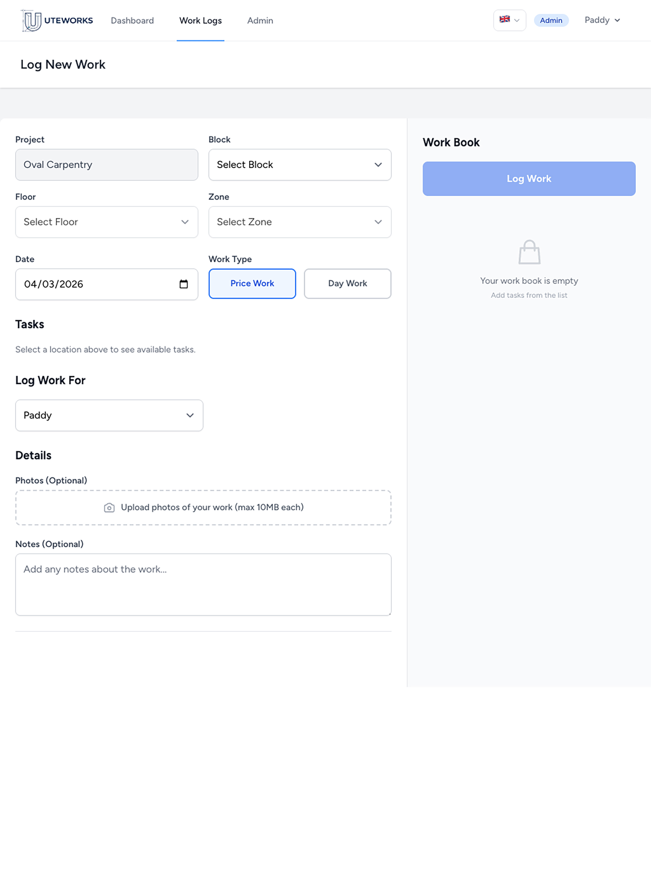Screen dimensions: 651x869
Task: Click the 'Photos (Optional)' label
Action: pos(51,481)
